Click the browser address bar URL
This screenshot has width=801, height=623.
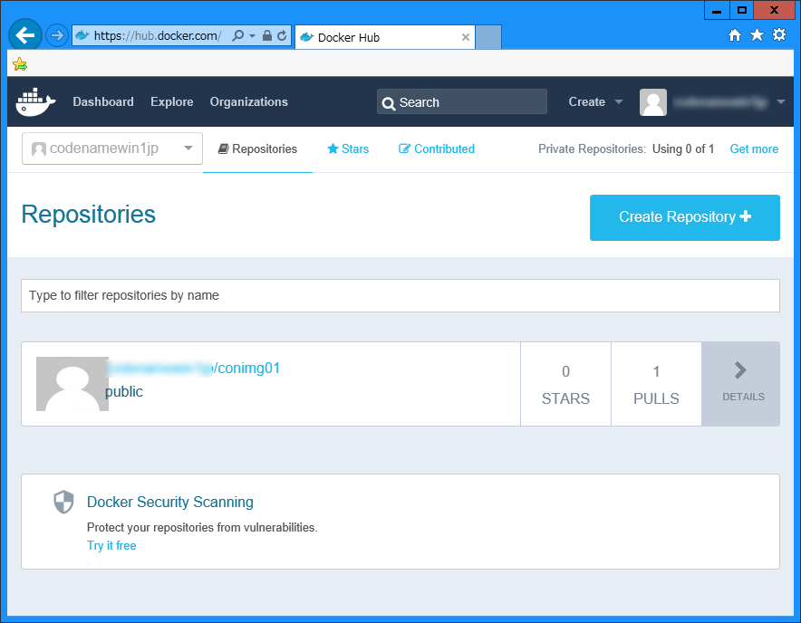(158, 35)
